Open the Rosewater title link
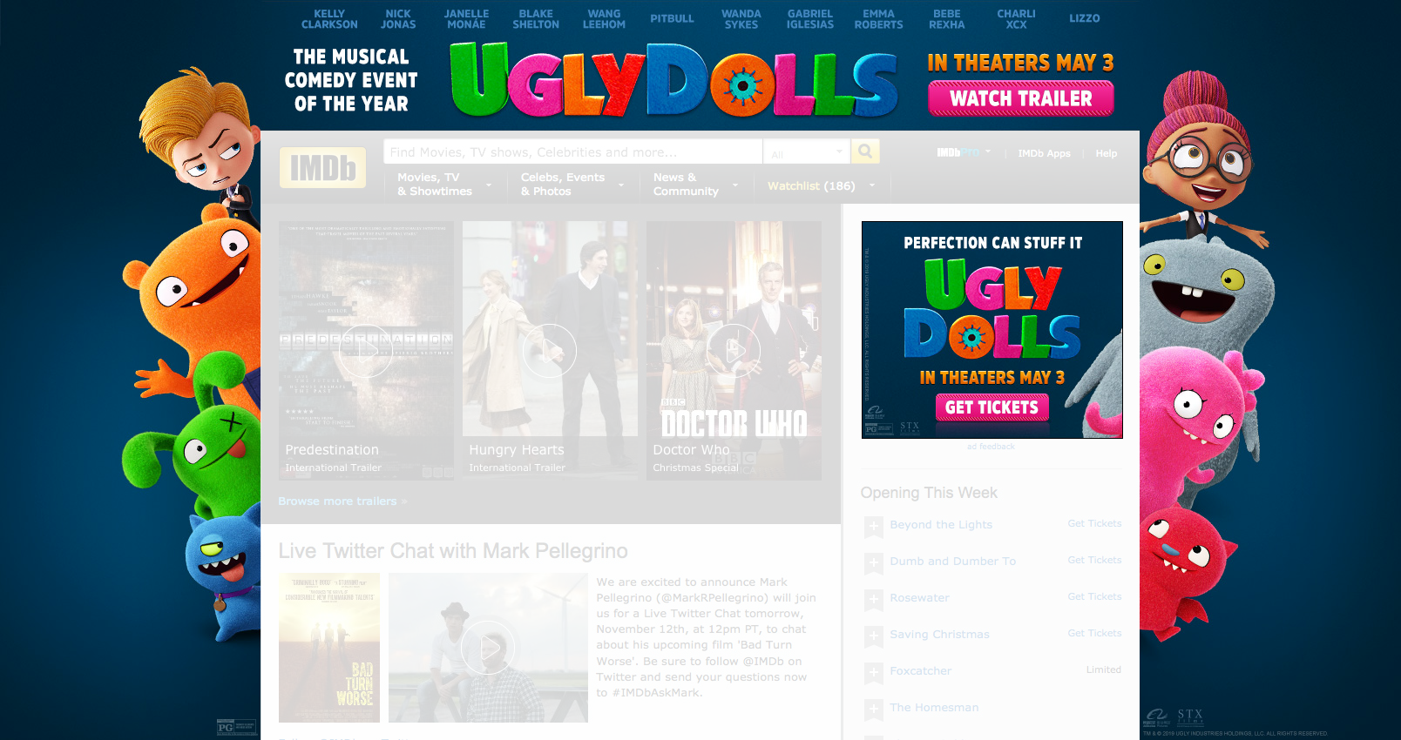The image size is (1401, 740). 919,598
